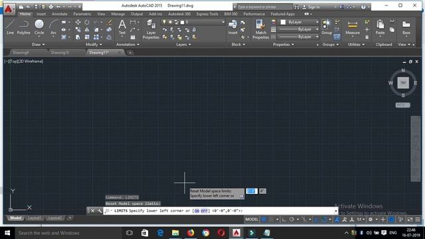Insert a Table from Annotation panel
This screenshot has height=239, width=425.
coord(133,37)
